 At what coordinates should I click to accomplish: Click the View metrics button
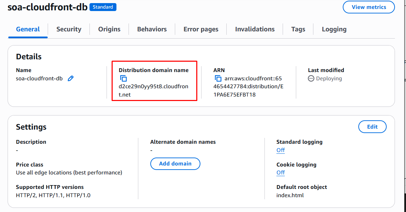(369, 7)
